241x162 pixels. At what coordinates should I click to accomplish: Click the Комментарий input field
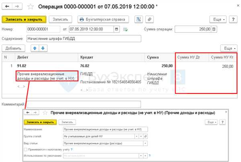pyautogui.click(x=84, y=104)
